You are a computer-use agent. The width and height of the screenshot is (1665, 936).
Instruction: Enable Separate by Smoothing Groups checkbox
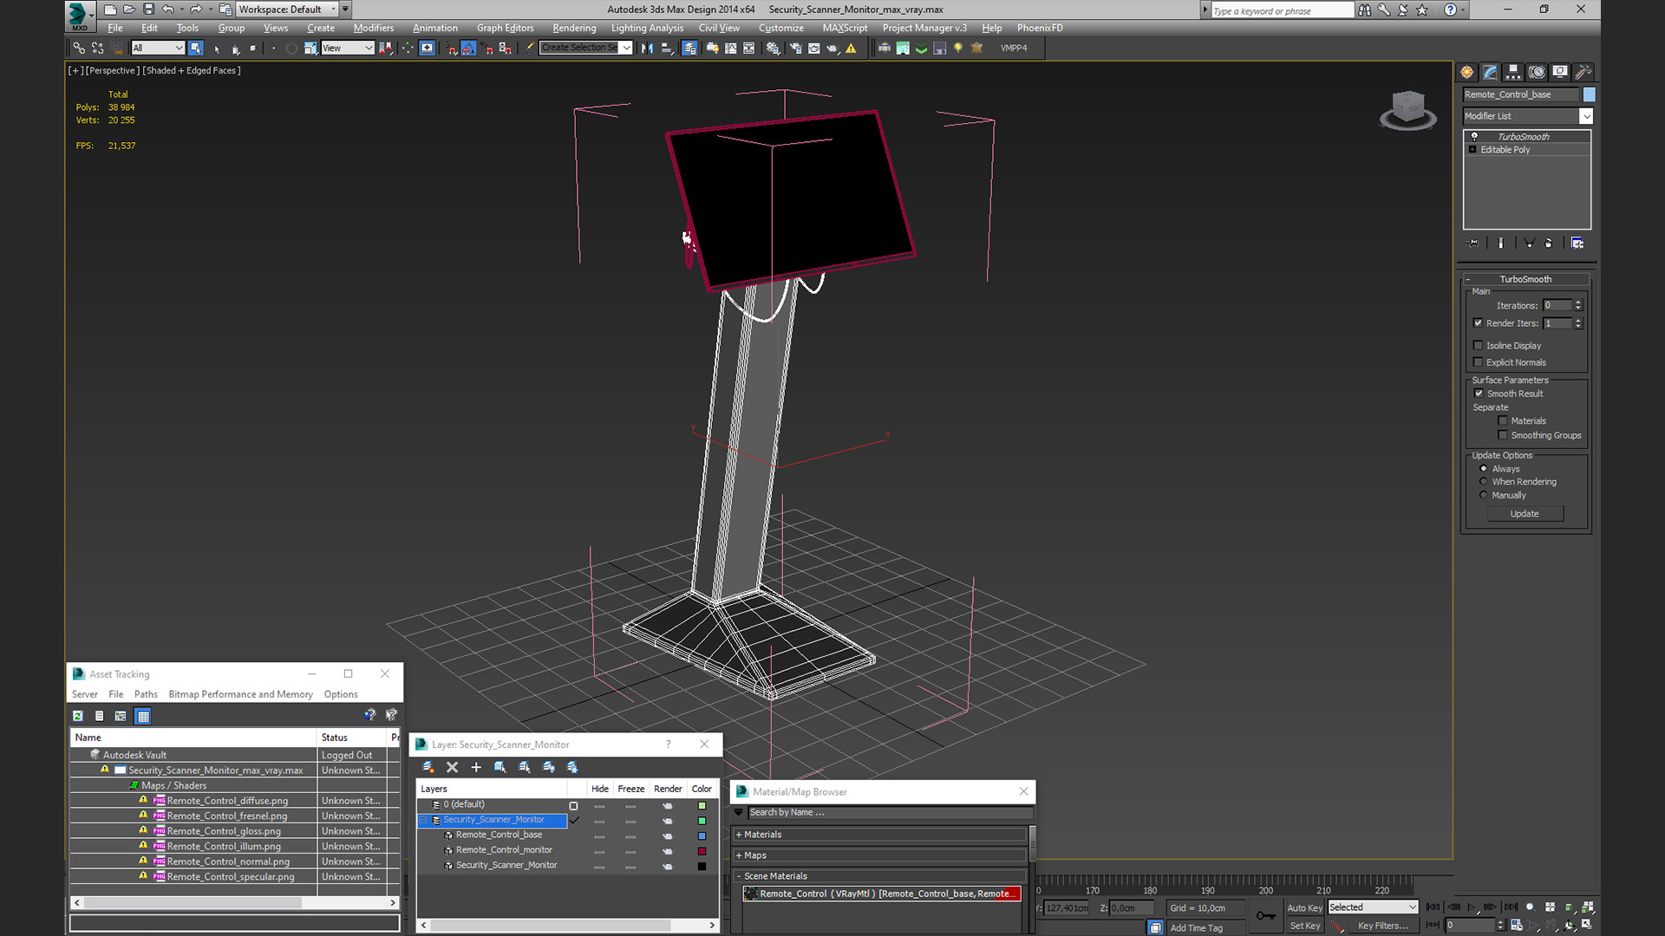1503,435
